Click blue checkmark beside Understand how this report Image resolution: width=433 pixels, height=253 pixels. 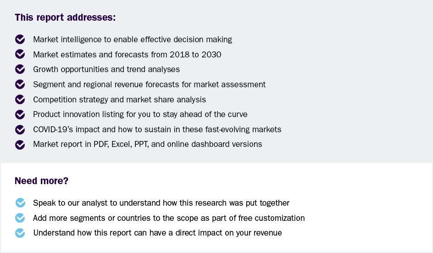(20, 233)
